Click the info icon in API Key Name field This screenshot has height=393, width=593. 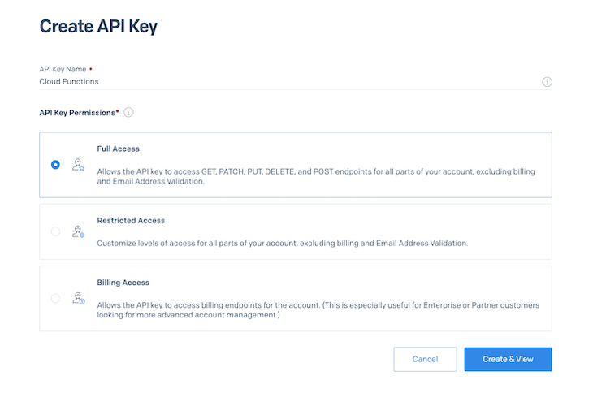click(x=547, y=82)
